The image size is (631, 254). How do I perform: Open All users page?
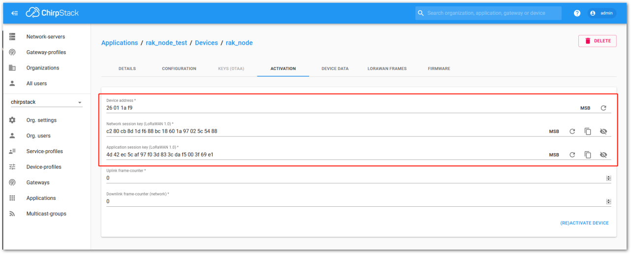point(37,84)
